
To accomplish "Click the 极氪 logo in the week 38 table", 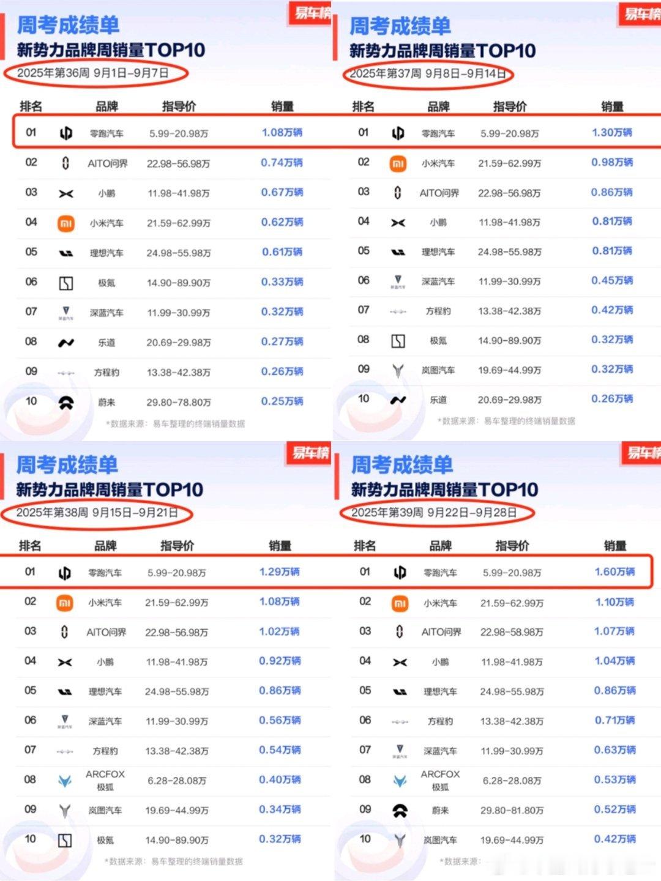I will (x=64, y=841).
